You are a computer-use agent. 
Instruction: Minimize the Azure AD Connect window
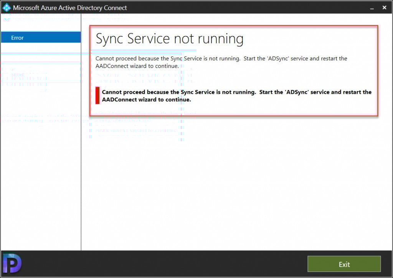click(372, 8)
